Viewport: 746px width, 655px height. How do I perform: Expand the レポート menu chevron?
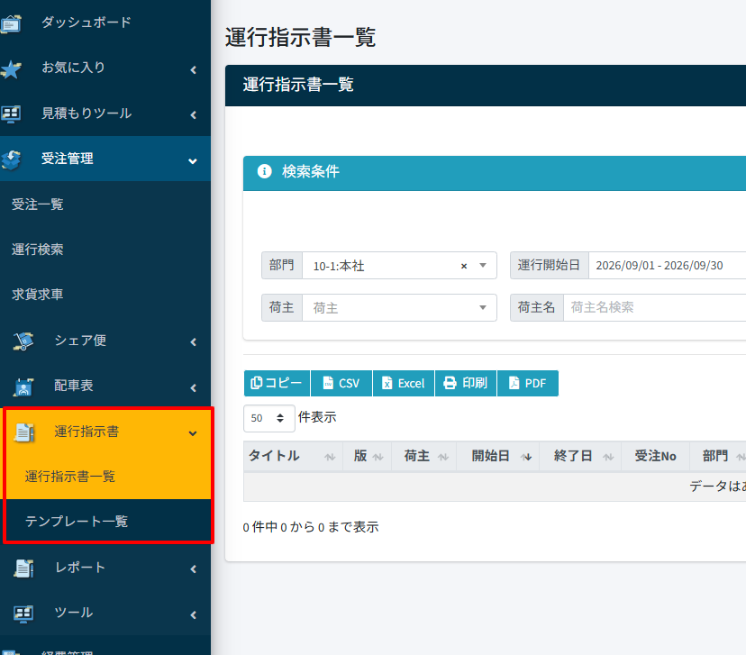click(x=193, y=569)
